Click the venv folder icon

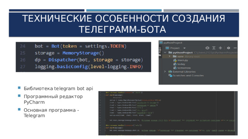(x=175, y=56)
